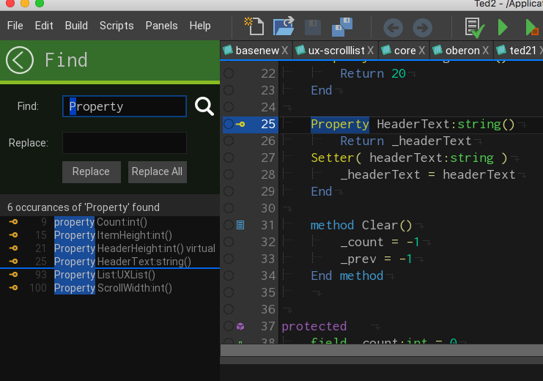Viewport: 543px width, 381px height.
Task: Click the New File toolbar icon
Action: pos(254,26)
